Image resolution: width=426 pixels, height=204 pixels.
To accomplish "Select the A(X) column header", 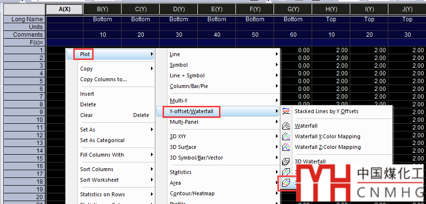I will (x=64, y=9).
